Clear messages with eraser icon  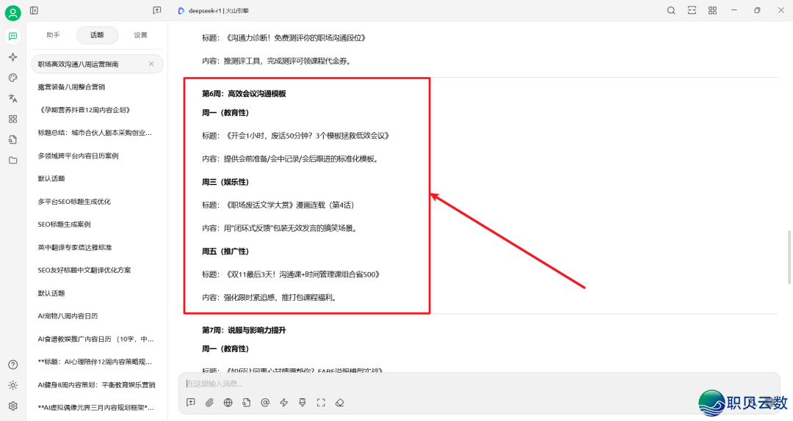click(340, 403)
